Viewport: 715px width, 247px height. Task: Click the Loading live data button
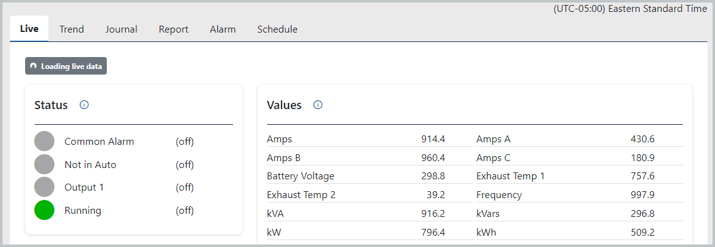(x=66, y=66)
